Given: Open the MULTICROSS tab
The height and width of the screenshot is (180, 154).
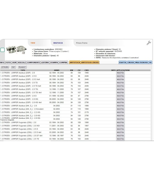Looking at the screenshot, I should tap(141, 62).
